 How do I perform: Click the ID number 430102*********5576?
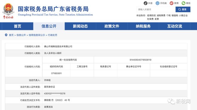[55, 94]
